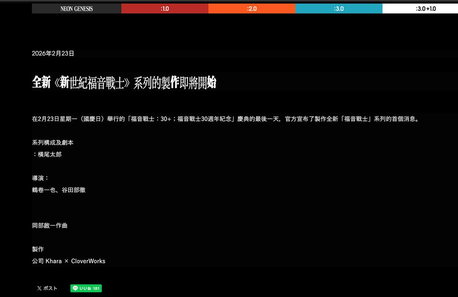Click the directors line 鶴卷一也、谷田部徹
The width and height of the screenshot is (458, 297).
coord(59,190)
